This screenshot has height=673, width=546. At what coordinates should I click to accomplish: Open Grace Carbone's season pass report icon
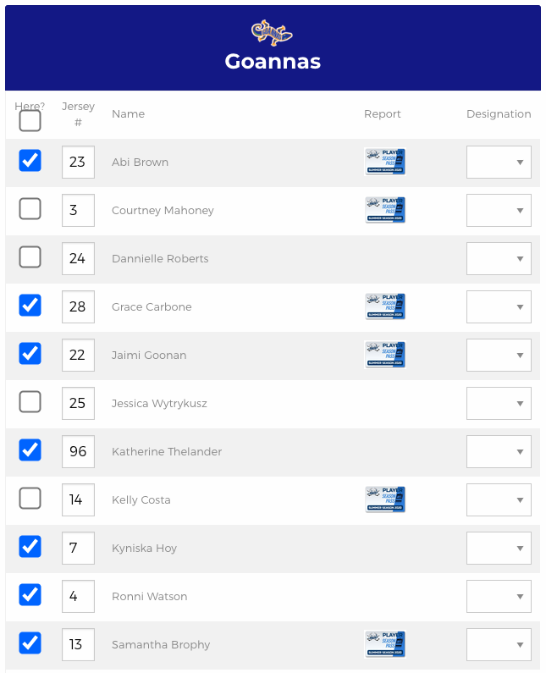[x=385, y=306]
